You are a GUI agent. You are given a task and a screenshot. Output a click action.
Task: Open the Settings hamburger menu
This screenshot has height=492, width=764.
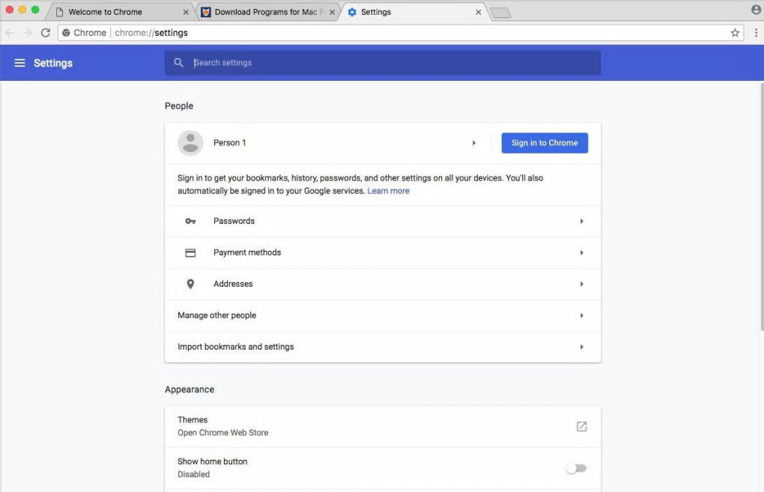19,63
